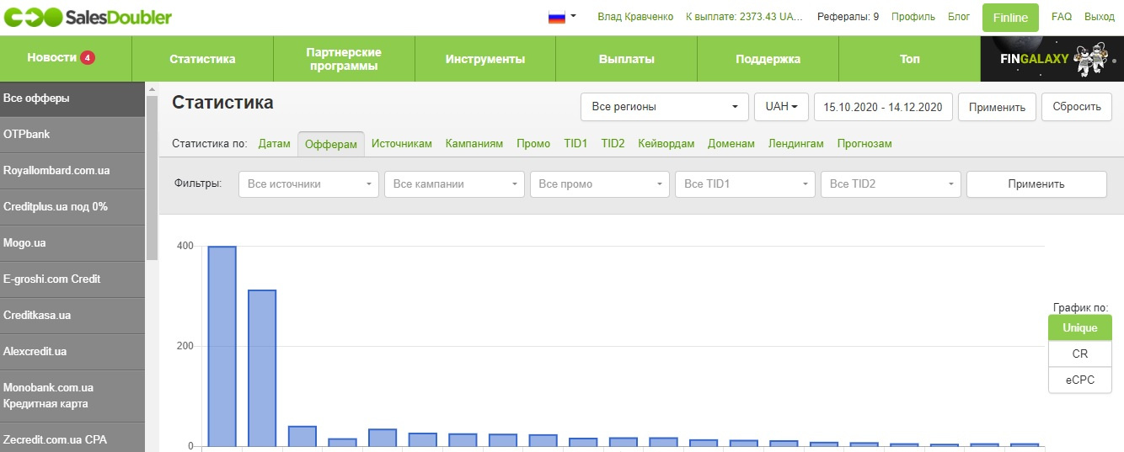
Task: Expand the Все промо filter
Action: click(x=600, y=184)
